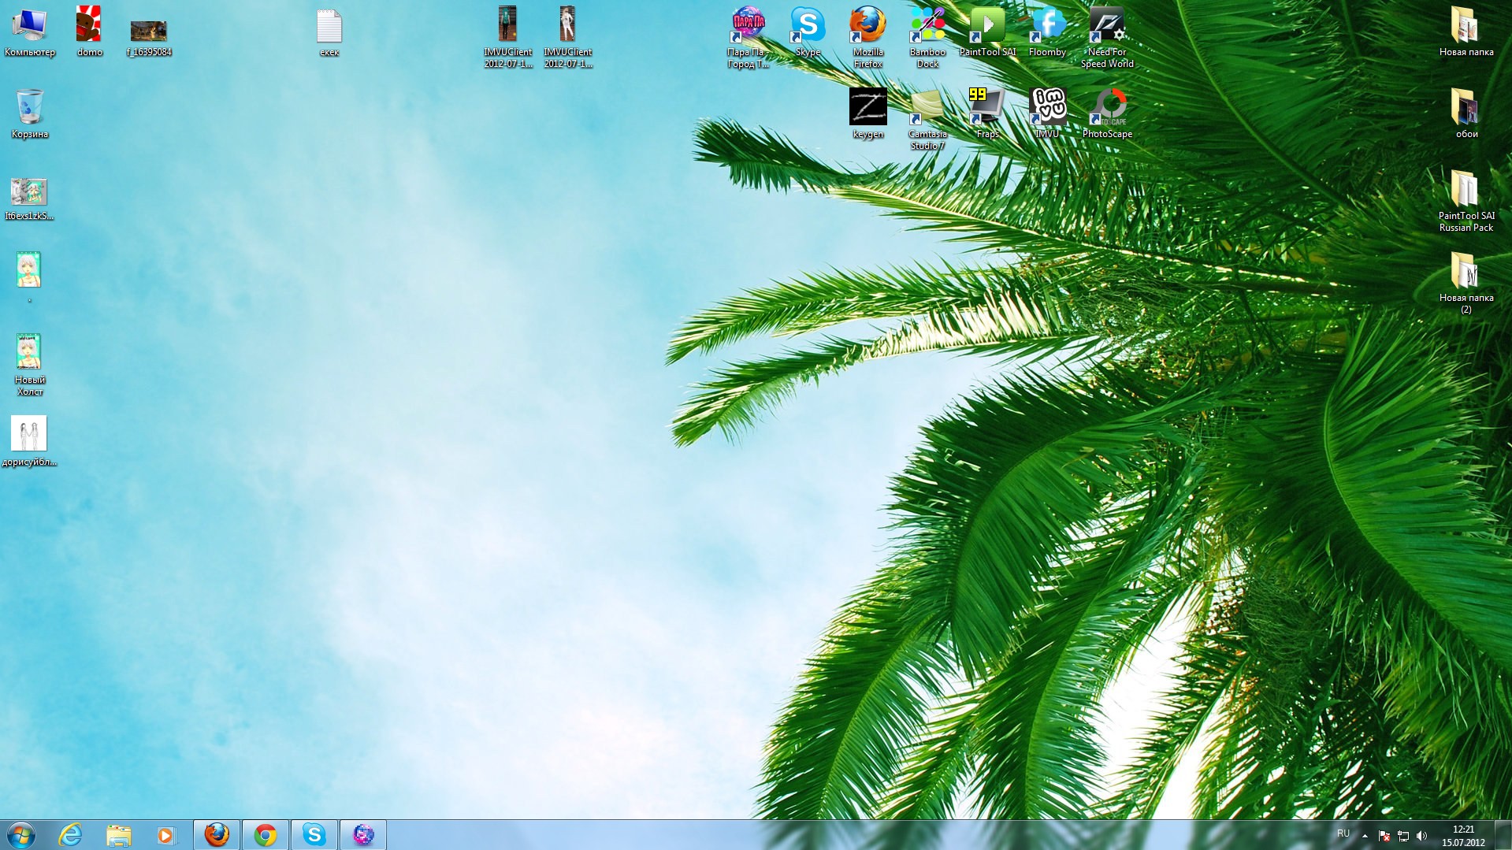This screenshot has height=850, width=1512.
Task: Open the Компьютер desktop icon
Action: 30,32
